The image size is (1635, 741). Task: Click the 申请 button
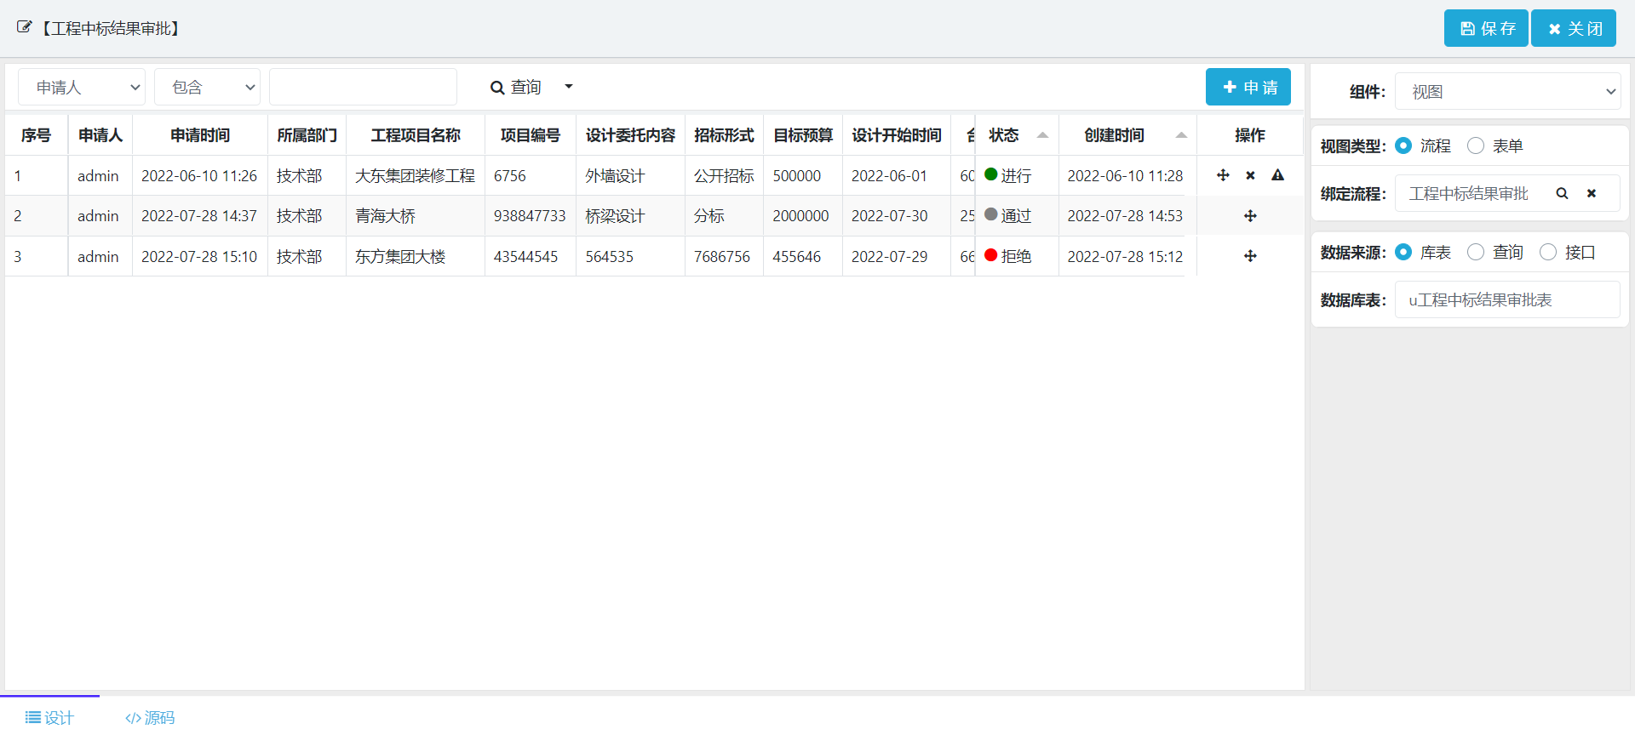click(1248, 88)
